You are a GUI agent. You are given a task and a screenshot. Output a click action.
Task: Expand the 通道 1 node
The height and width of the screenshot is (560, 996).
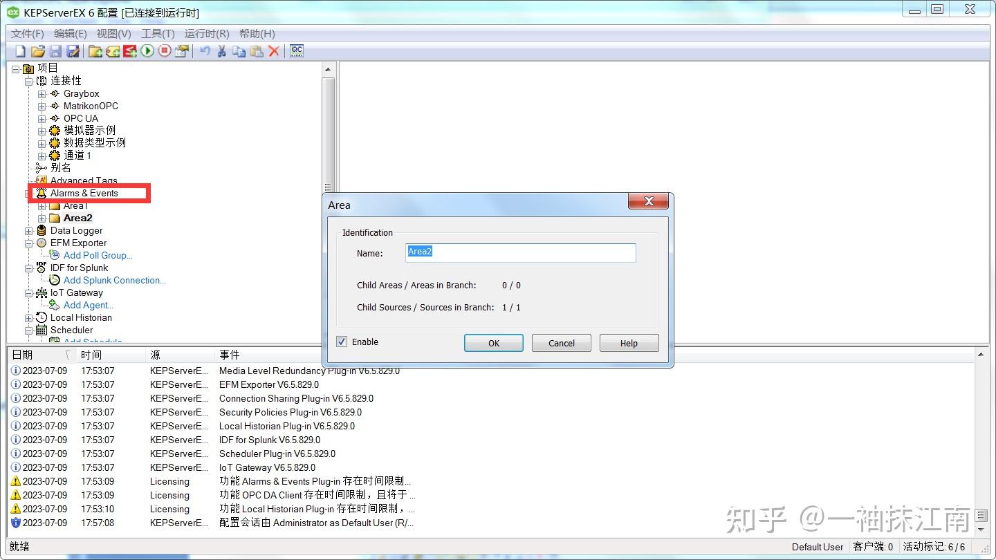(42, 156)
